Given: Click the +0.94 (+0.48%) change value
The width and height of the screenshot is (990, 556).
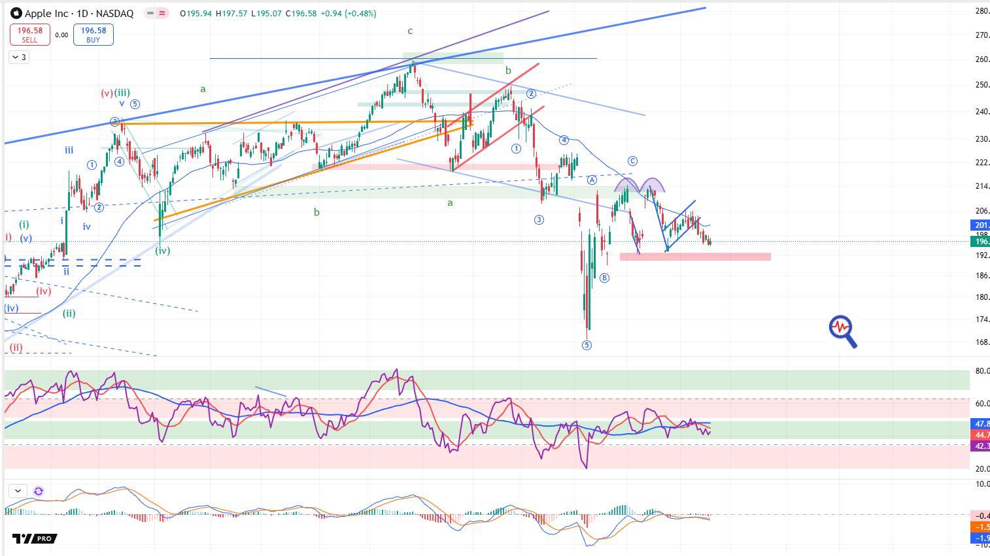Looking at the screenshot, I should [x=349, y=13].
